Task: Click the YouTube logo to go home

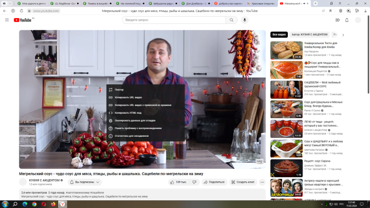Action: pyautogui.click(x=23, y=20)
